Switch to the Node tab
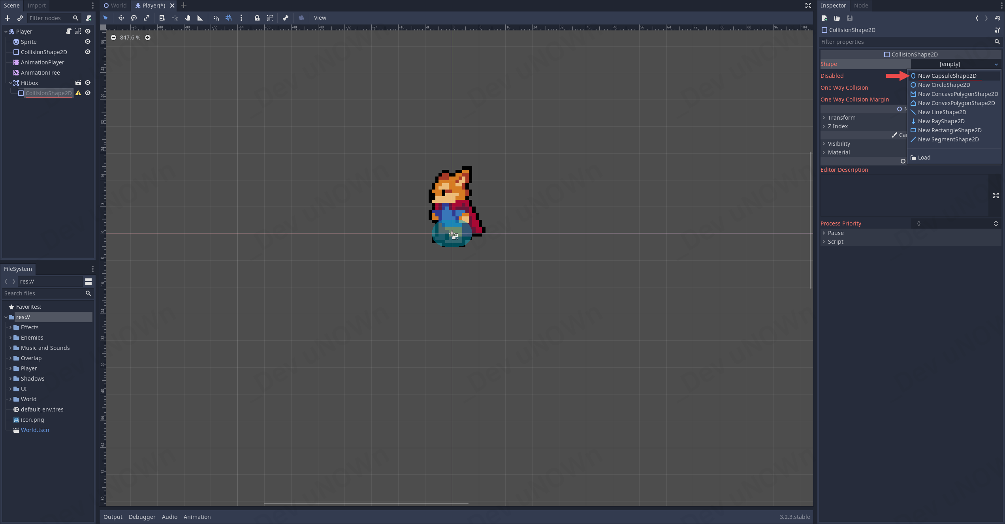This screenshot has width=1005, height=524. [861, 6]
